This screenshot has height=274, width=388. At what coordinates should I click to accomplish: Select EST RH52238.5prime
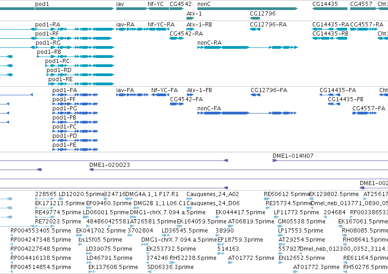pyautogui.click(x=193, y=258)
